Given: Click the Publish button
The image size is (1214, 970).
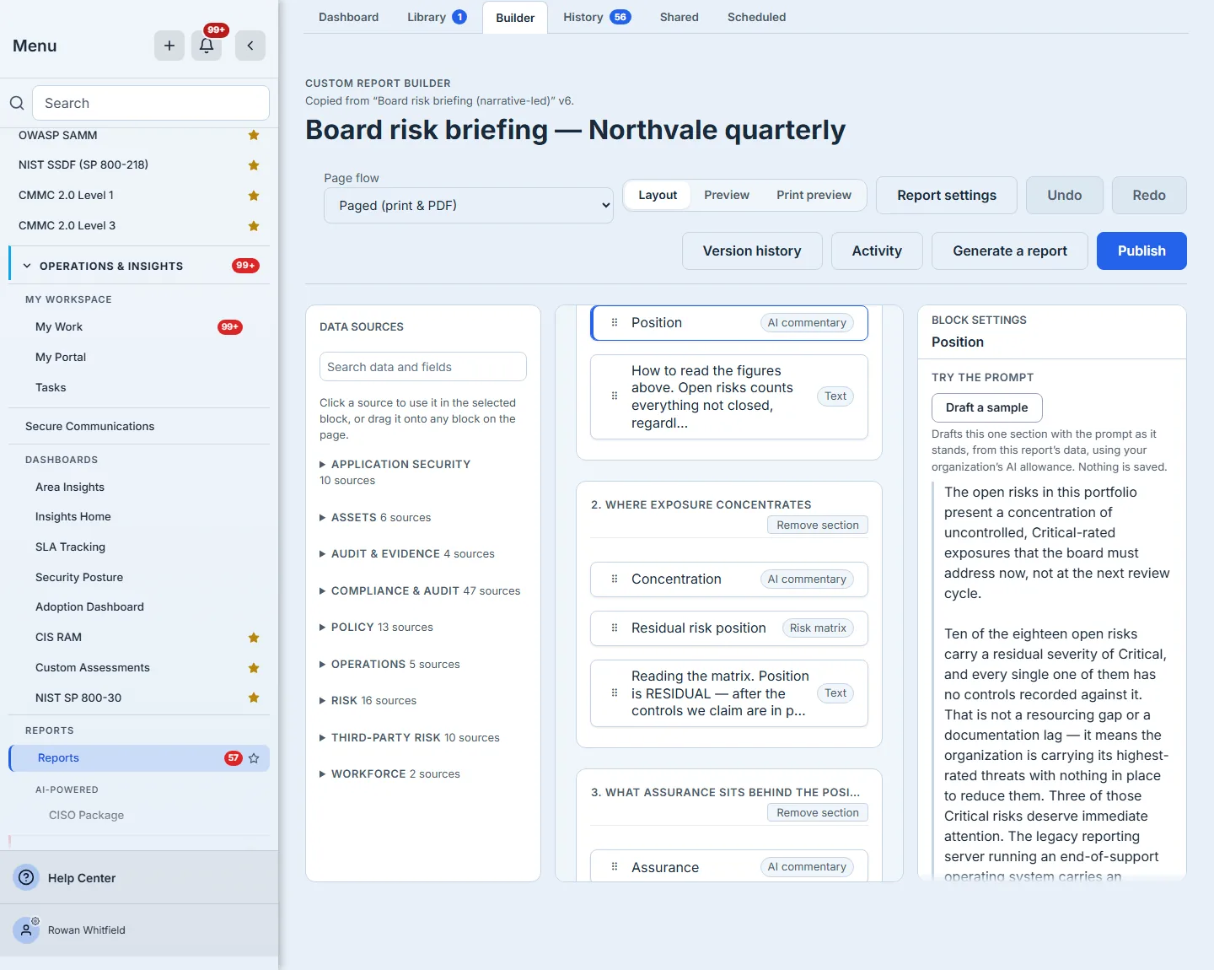Looking at the screenshot, I should (x=1141, y=251).
